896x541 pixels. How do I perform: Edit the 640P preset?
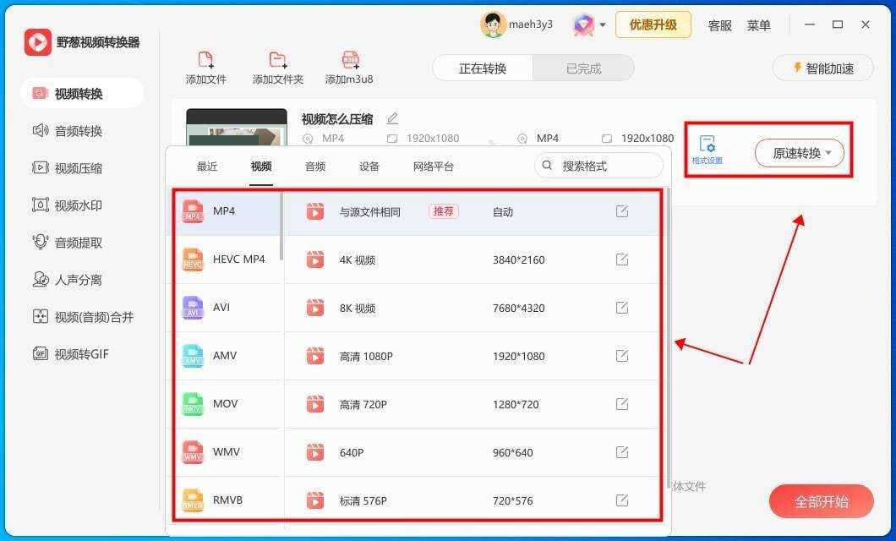coord(622,452)
